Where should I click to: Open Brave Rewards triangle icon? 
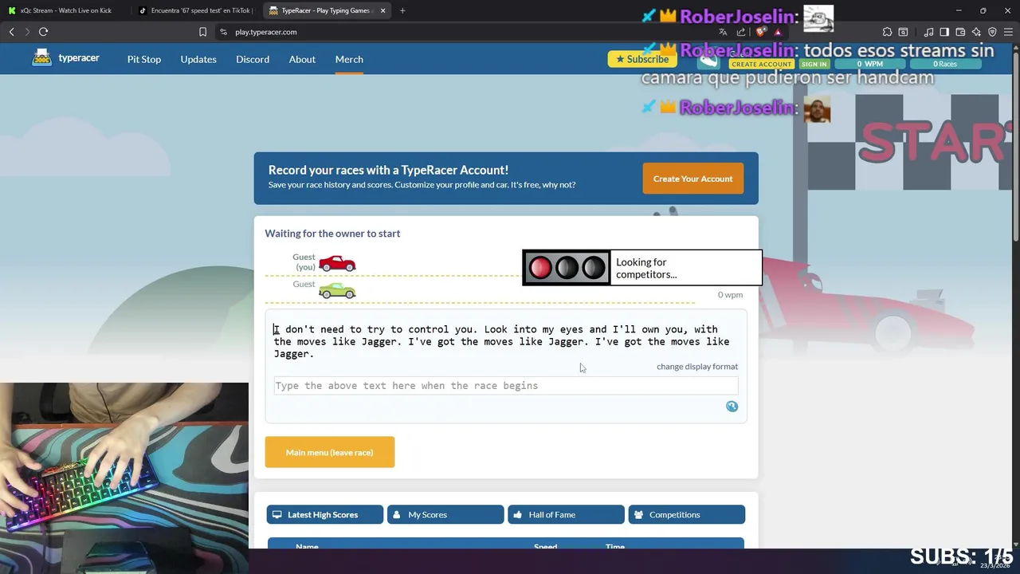coord(778,32)
